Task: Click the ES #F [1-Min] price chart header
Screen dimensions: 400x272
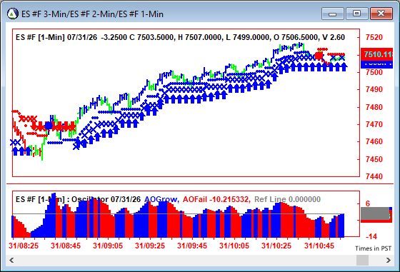Action: pyautogui.click(x=180, y=37)
